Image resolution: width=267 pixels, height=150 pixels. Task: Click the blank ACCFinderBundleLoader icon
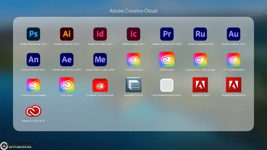(167, 85)
